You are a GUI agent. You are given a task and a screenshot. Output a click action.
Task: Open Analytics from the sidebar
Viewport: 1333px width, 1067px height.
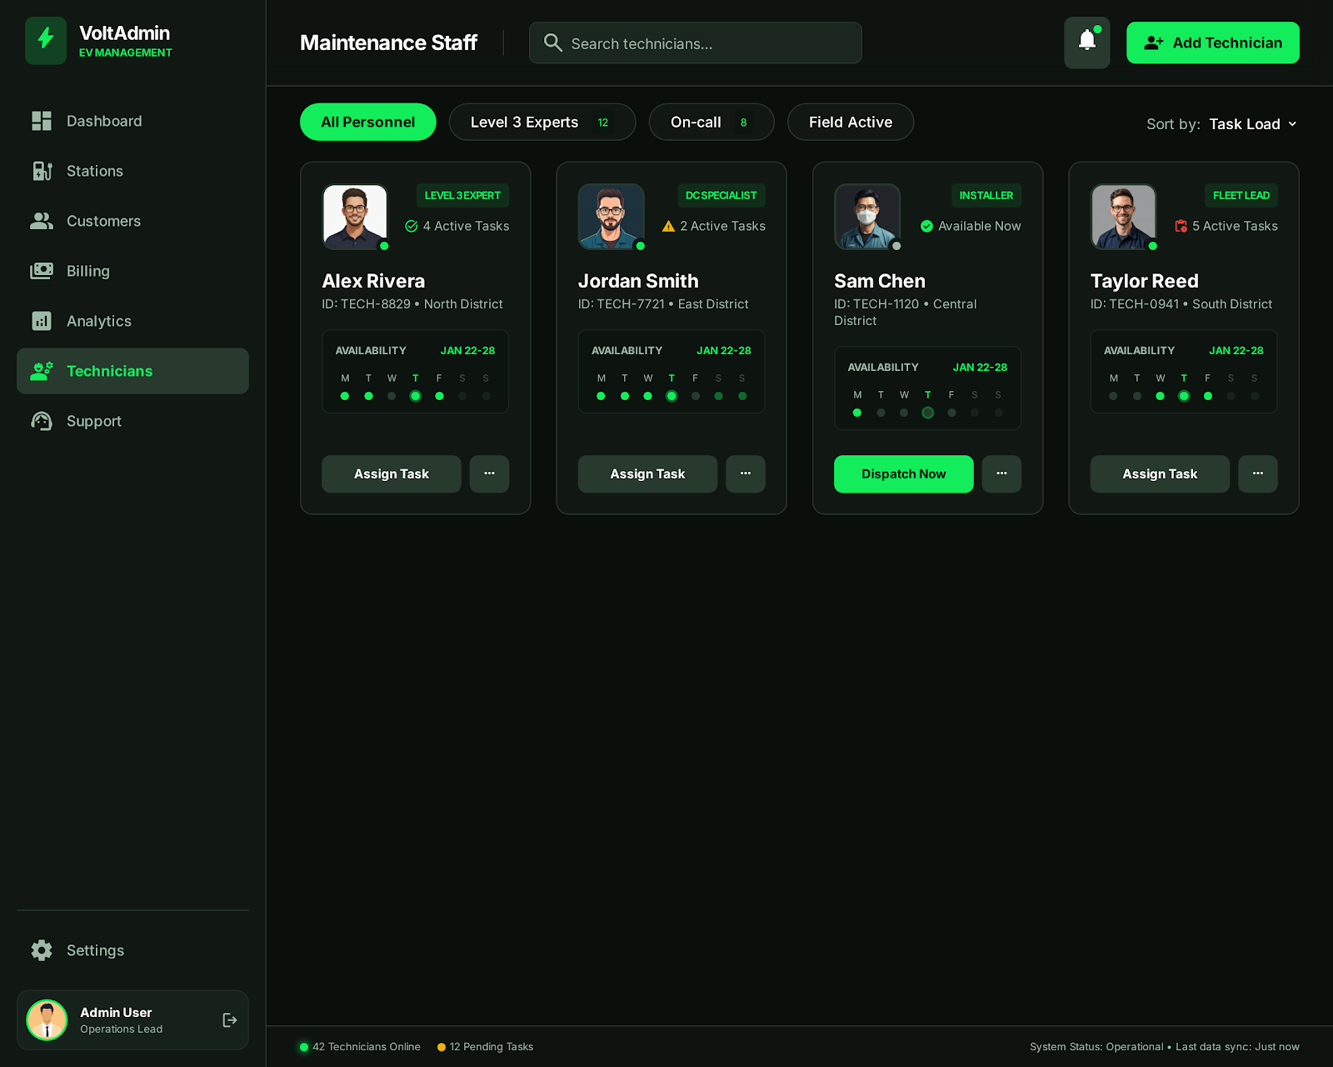[98, 321]
